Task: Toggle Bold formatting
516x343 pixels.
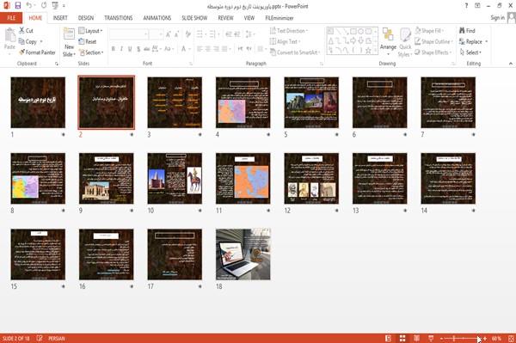Action: [114, 49]
